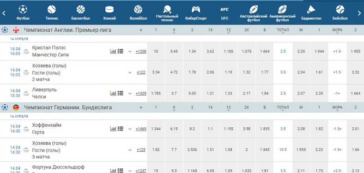Screen dimensions: 364x173
Task: Toggle TOP marker for Bundesliga Хозяева (голы) row
Action: pyautogui.click(x=26, y=150)
